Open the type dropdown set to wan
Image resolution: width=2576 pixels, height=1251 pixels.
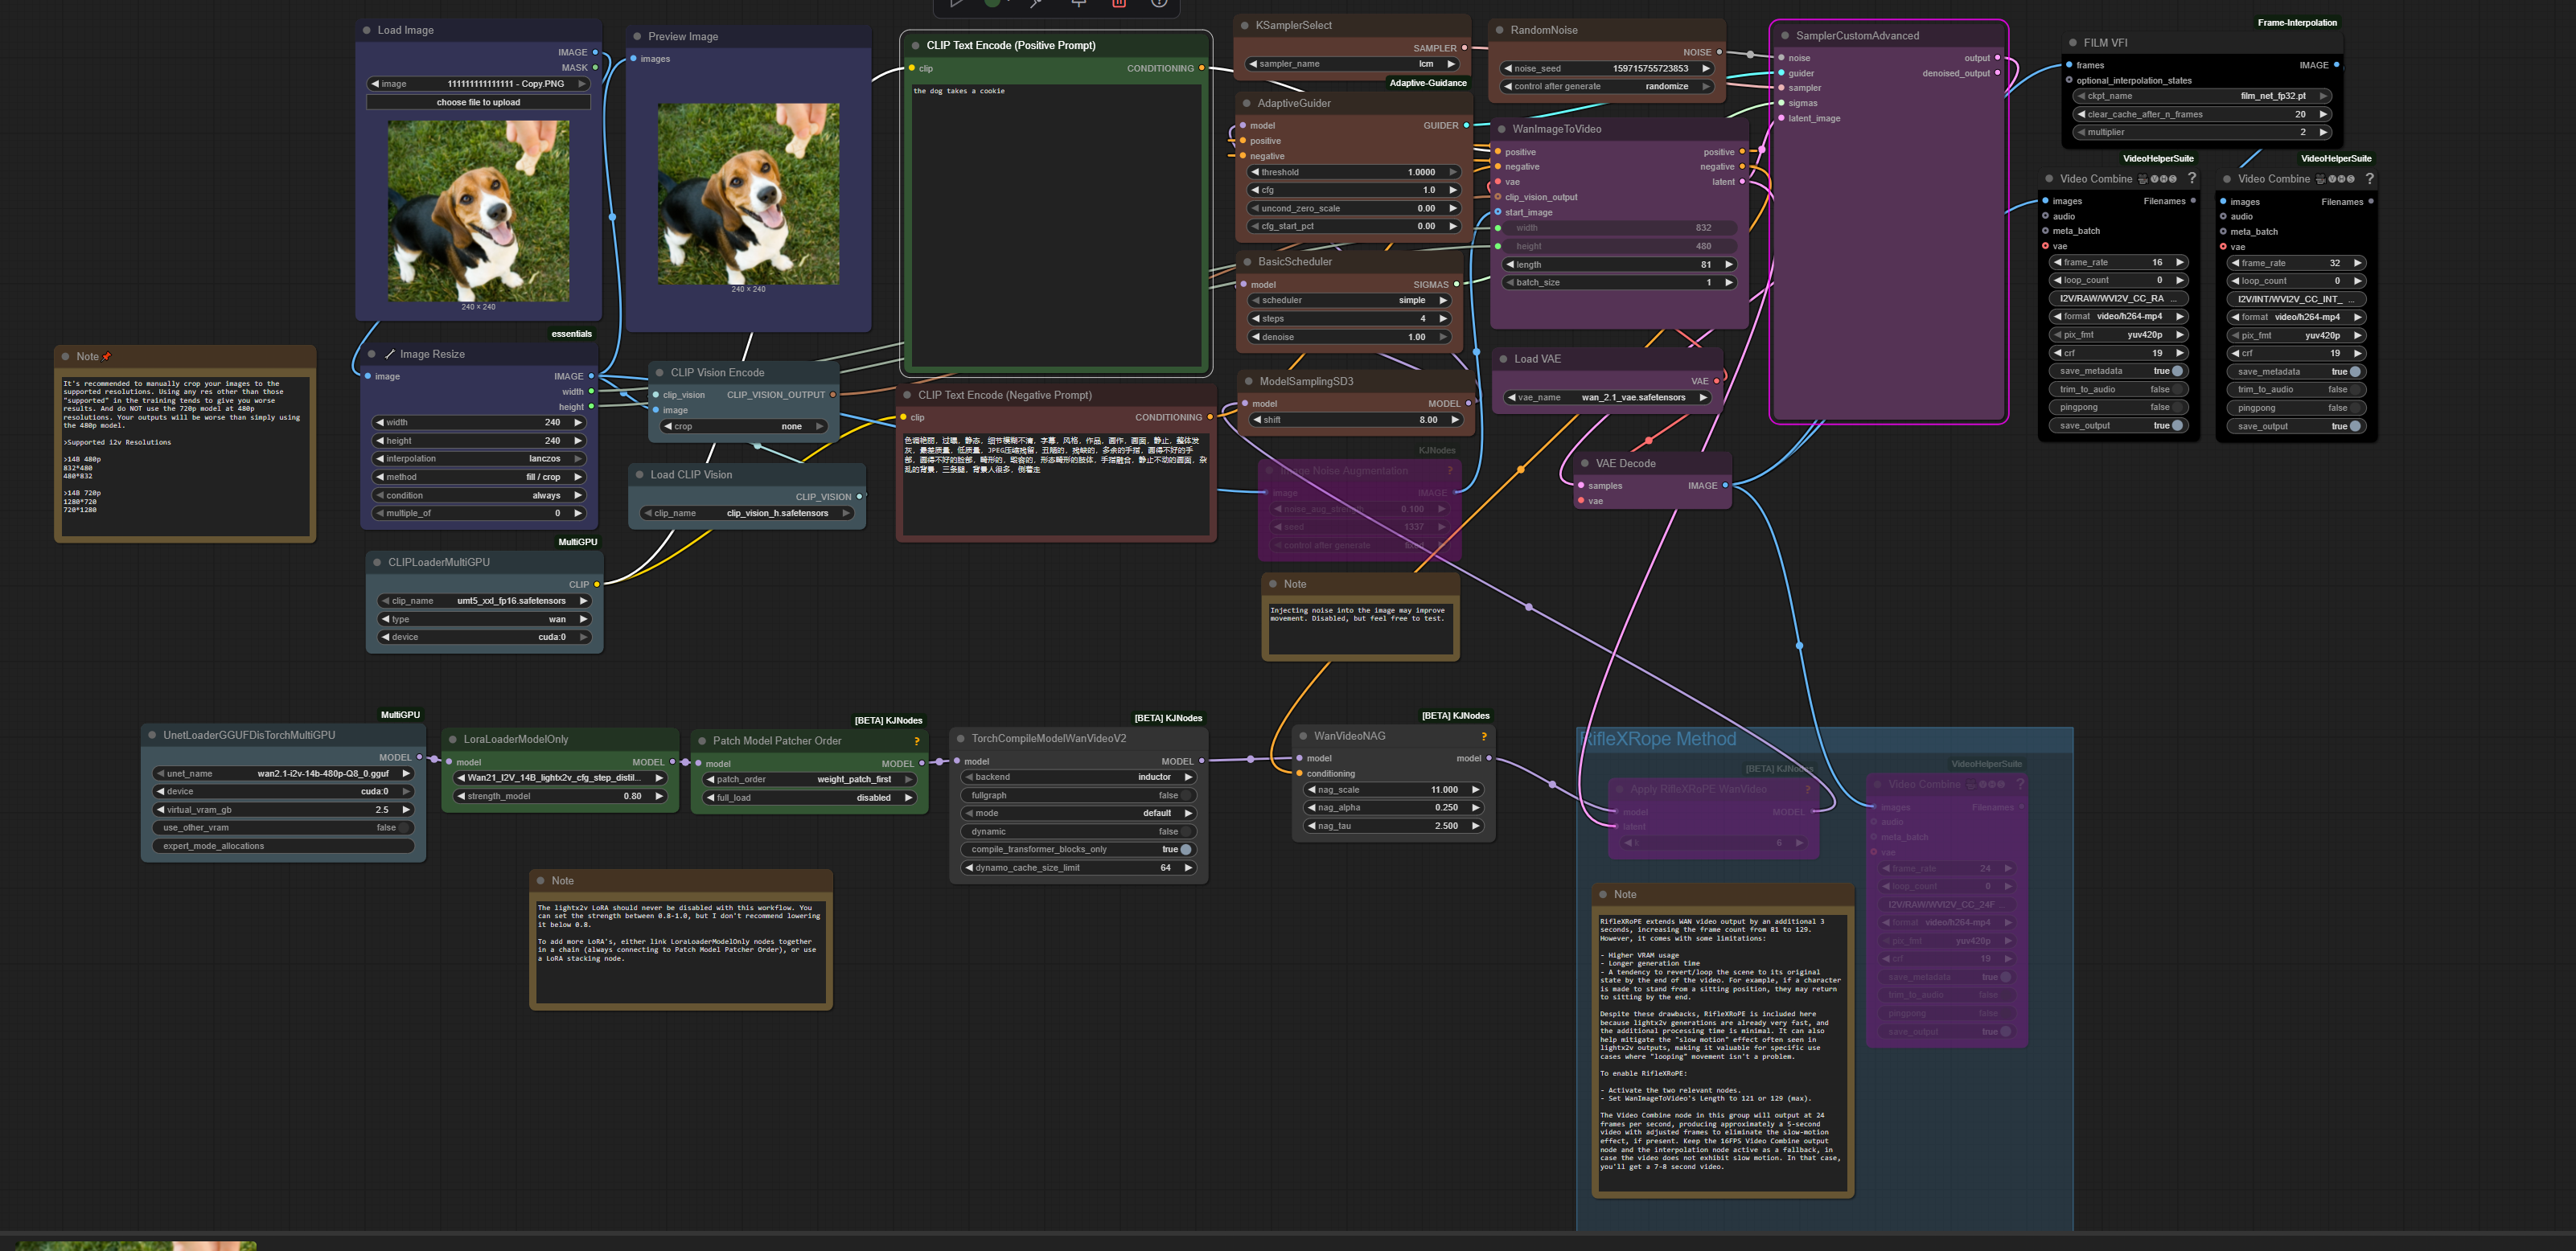click(484, 619)
